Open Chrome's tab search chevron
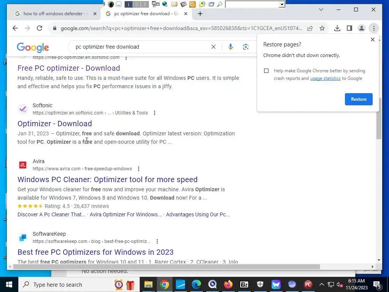This screenshot has width=389, height=292. [x=321, y=10]
